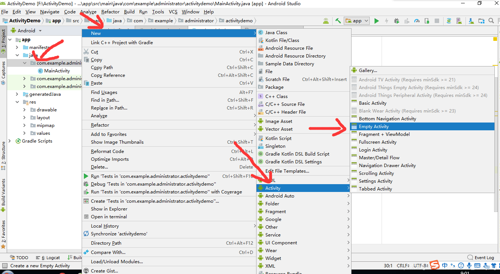
Task: Choose Login Activity option
Action: click(422, 150)
